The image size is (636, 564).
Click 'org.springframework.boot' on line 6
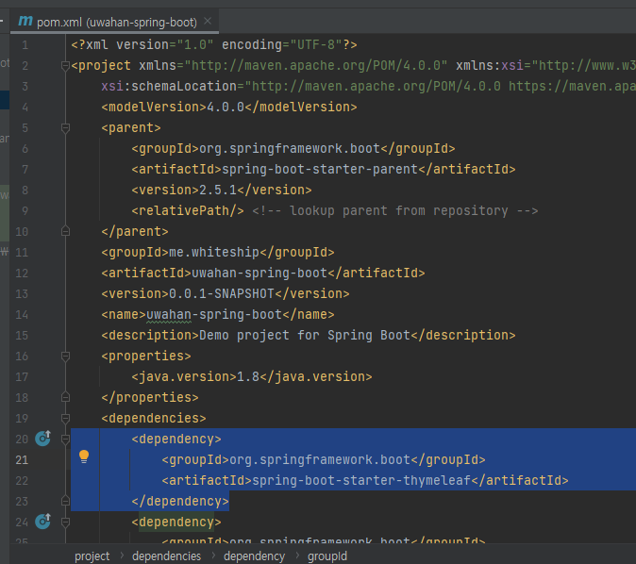(x=290, y=148)
